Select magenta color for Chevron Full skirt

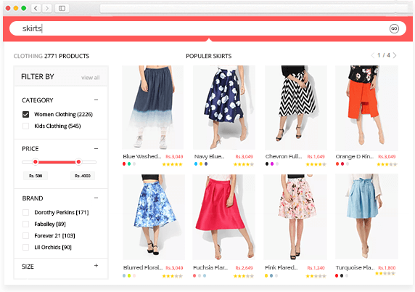coord(272,163)
